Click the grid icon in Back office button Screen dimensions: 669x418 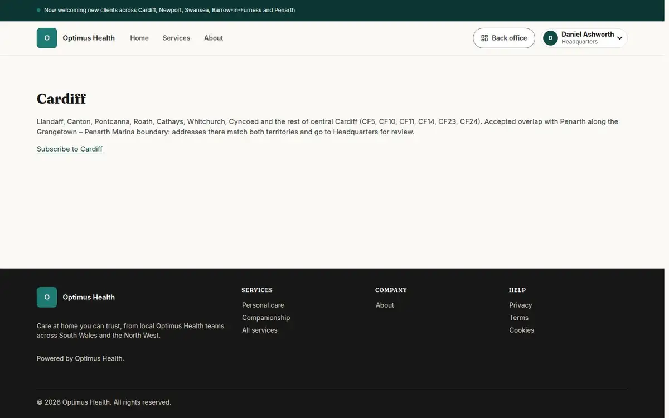[x=484, y=38]
